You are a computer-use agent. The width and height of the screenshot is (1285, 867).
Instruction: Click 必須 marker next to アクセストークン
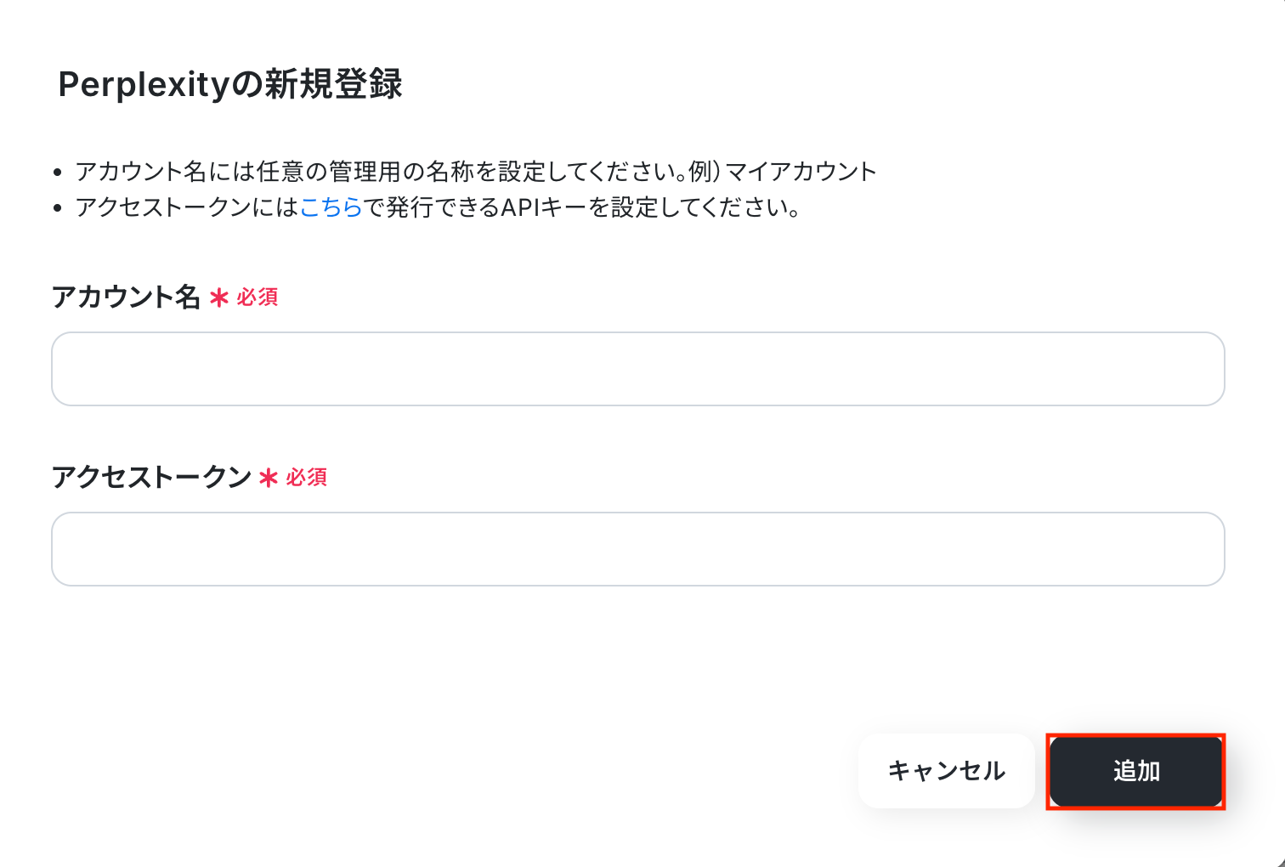pos(307,477)
